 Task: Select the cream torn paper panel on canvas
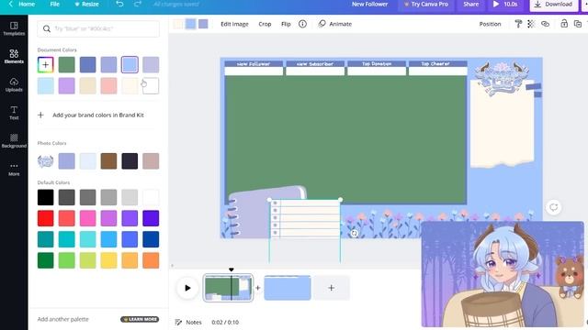click(502, 124)
